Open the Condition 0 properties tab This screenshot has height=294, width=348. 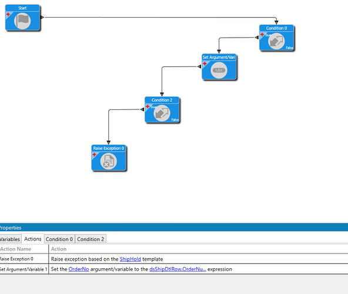59,239
